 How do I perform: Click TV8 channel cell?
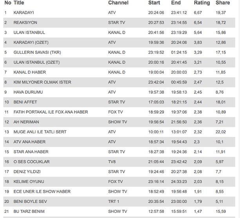pyautogui.click(x=112, y=162)
